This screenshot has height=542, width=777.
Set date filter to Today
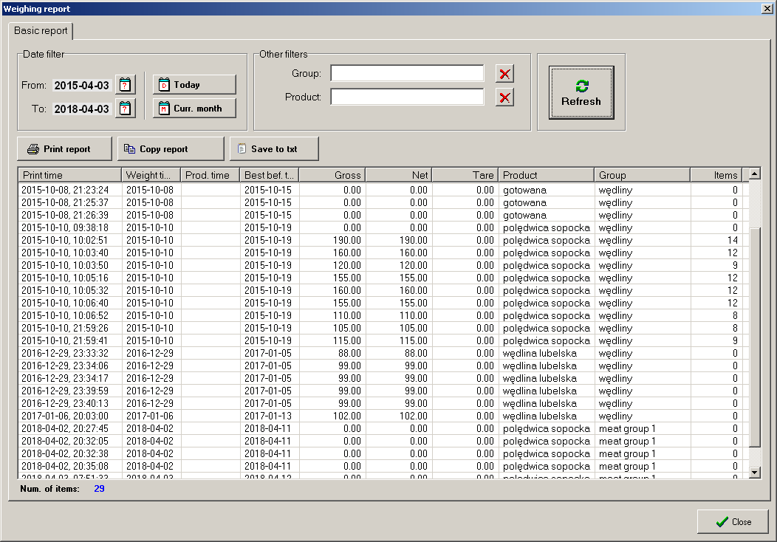[194, 85]
